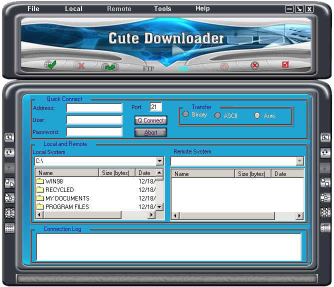Click local list horizontal scroll right arrow
334x287 pixels.
151,215
